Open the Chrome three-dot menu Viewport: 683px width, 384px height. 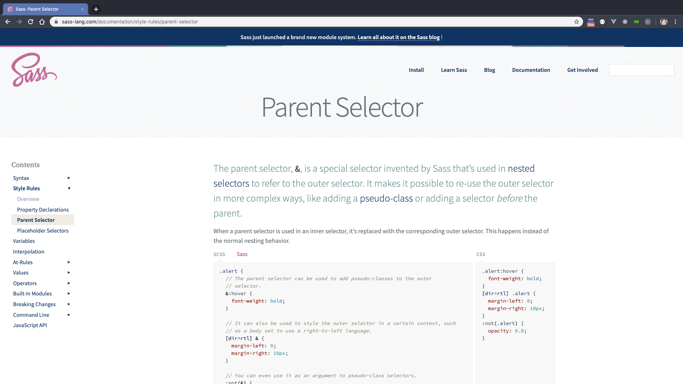coord(676,22)
